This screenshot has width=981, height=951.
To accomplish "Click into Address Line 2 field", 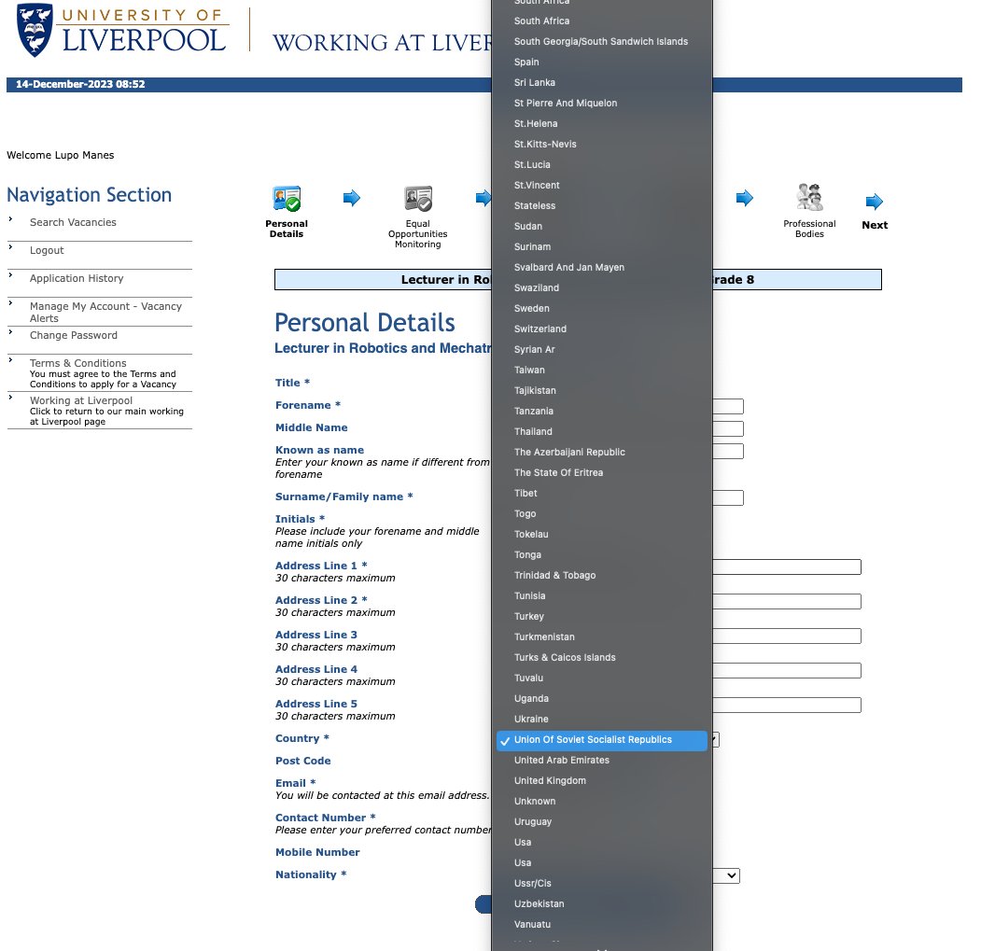I will point(787,601).
